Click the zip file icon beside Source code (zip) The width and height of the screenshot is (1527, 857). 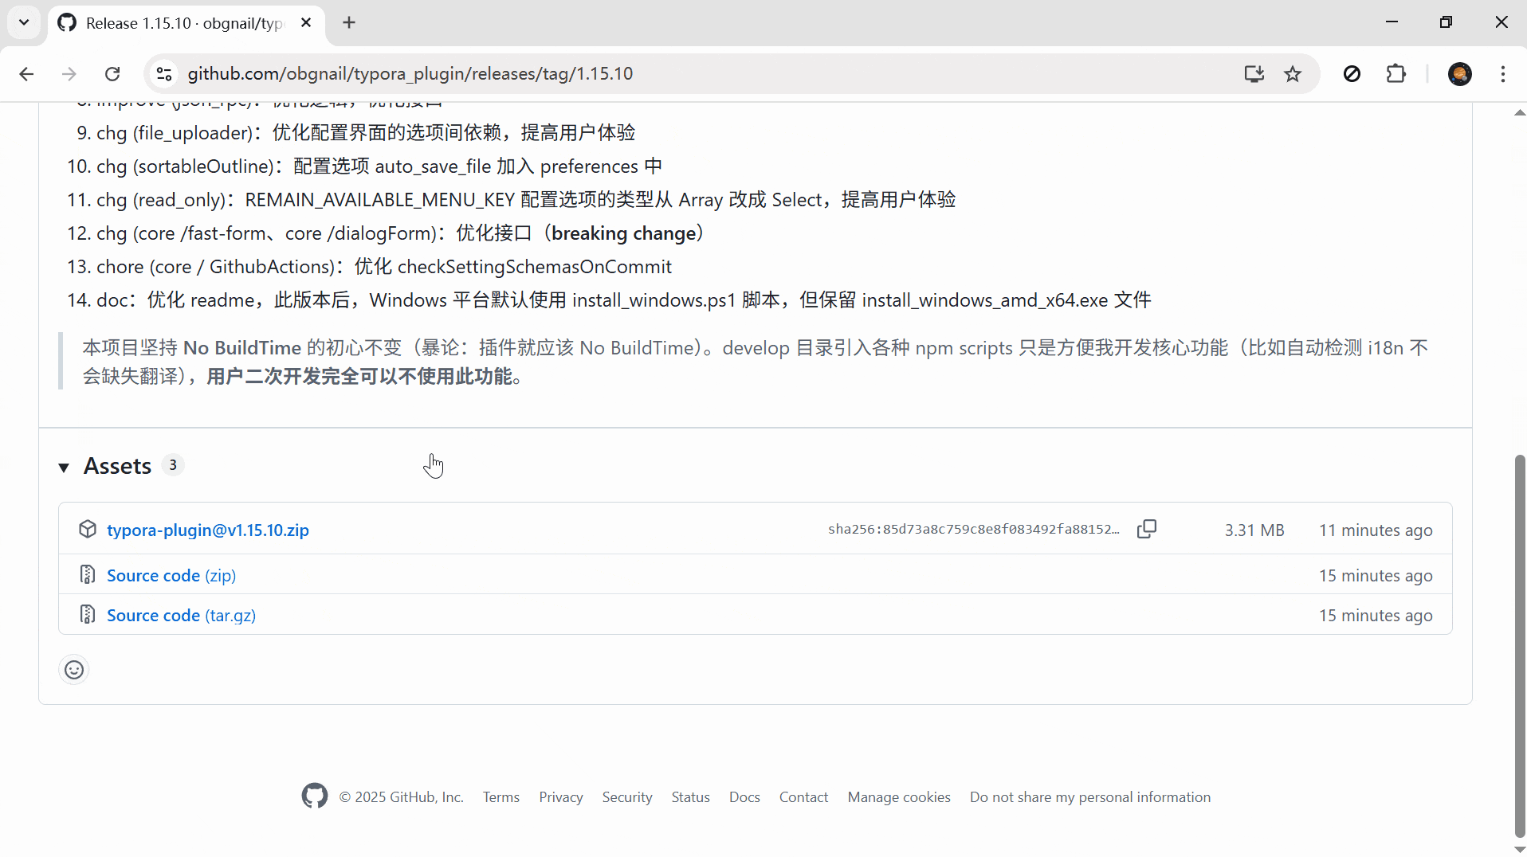coord(88,574)
